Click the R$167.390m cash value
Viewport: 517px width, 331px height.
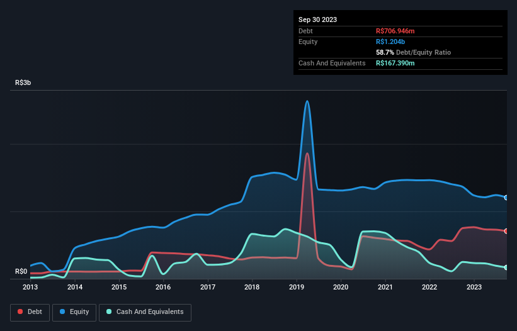pyautogui.click(x=395, y=63)
